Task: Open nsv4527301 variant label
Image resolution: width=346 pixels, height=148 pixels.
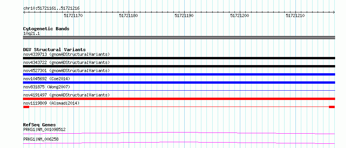Action: pos(66,71)
